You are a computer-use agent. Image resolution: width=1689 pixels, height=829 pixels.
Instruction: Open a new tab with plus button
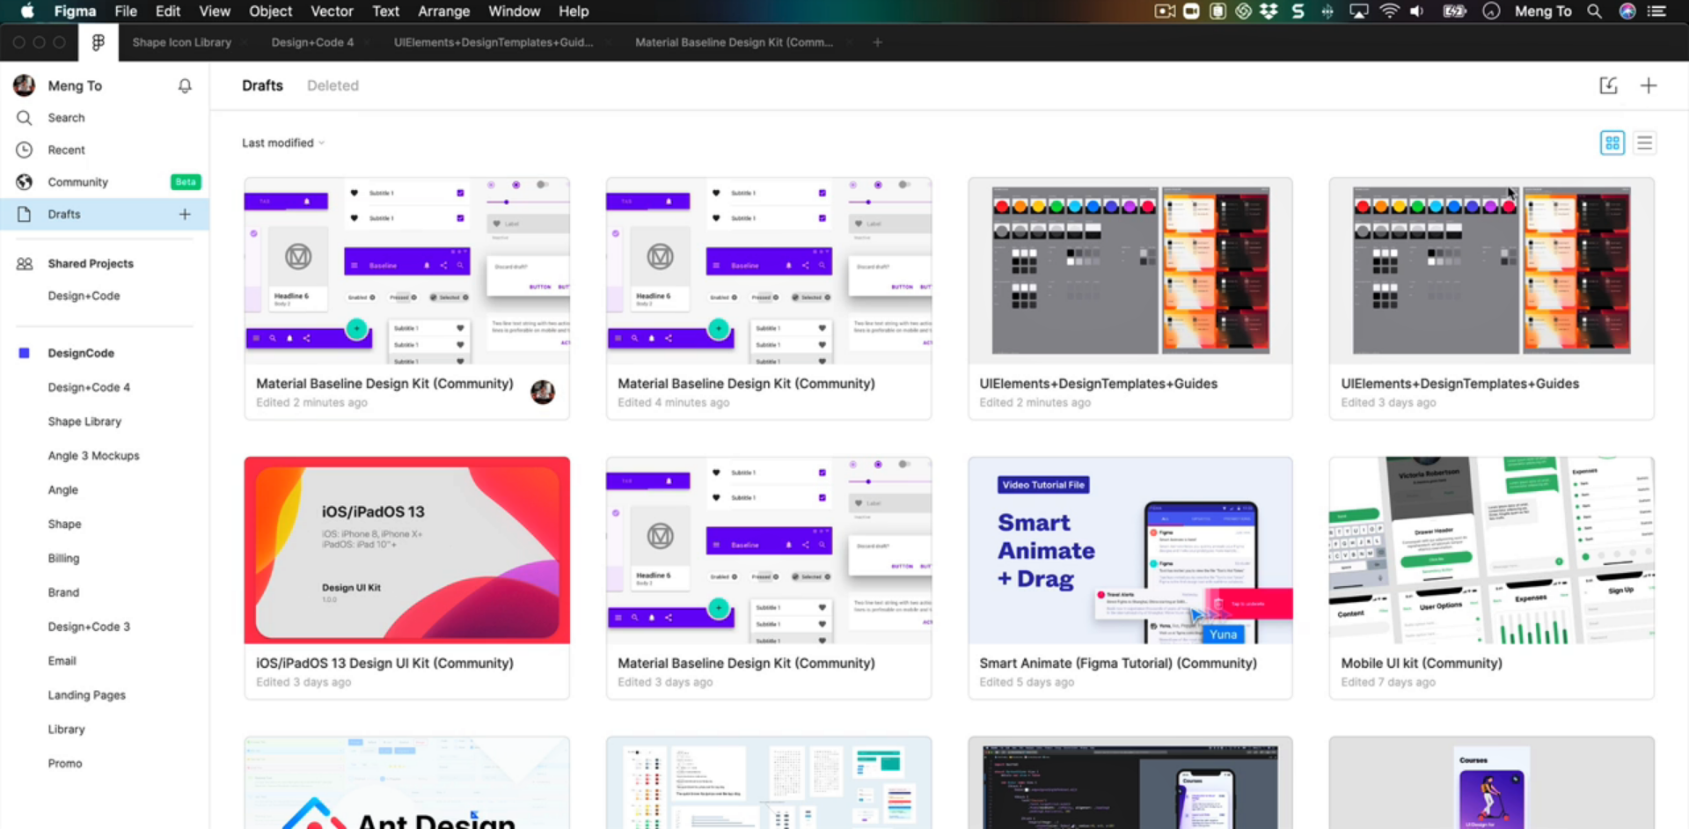point(877,42)
